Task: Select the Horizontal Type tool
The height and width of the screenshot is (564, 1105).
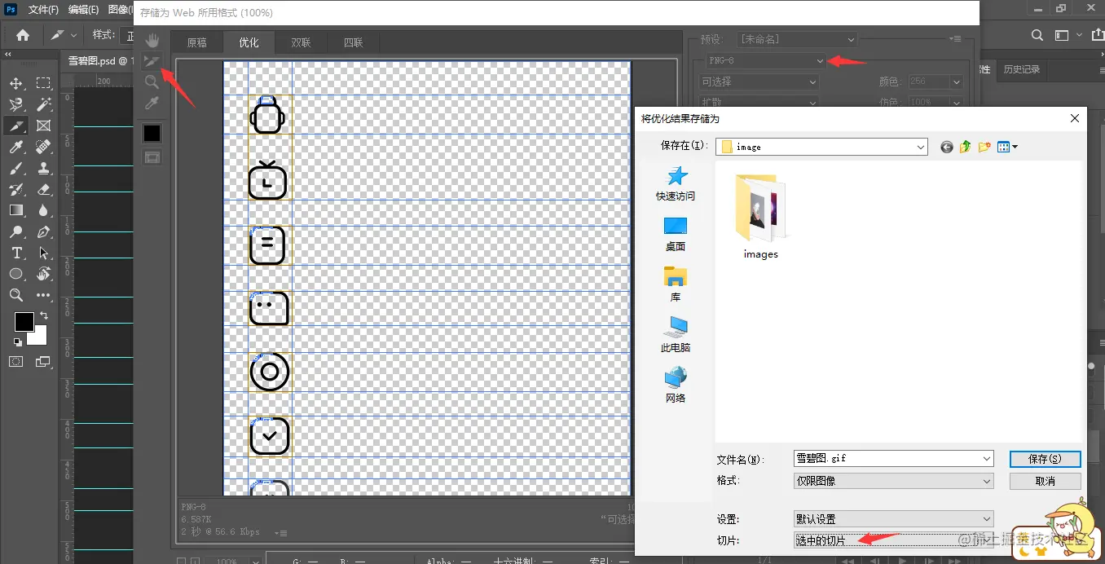Action: (16, 253)
